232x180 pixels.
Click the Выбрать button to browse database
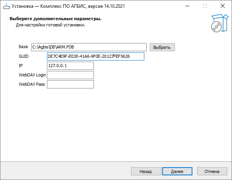coord(162,47)
